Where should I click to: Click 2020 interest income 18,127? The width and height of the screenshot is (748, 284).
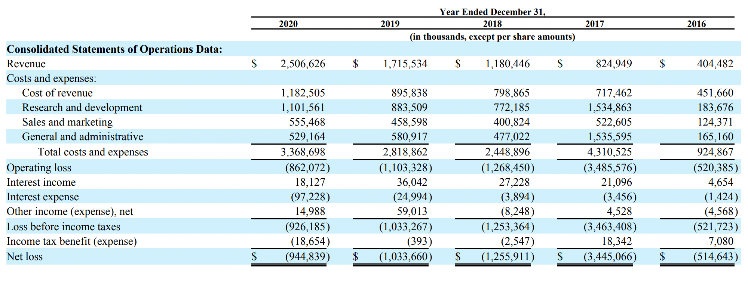(x=310, y=182)
